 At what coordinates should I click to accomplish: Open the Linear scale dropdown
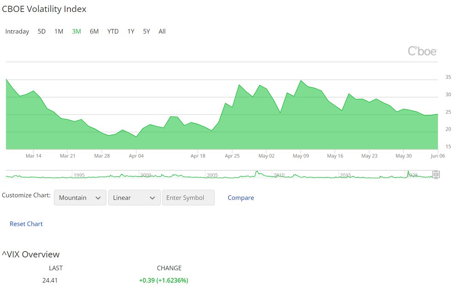click(134, 197)
